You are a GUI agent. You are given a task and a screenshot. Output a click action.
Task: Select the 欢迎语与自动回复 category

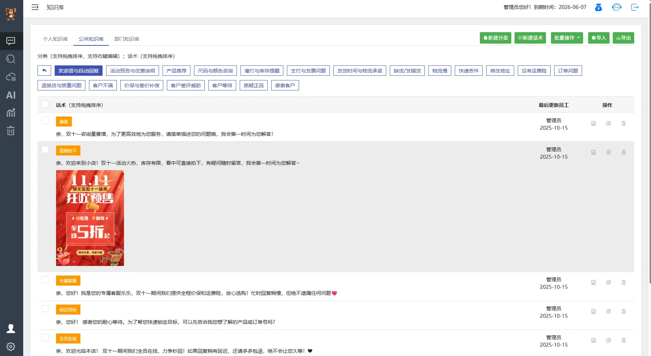point(79,71)
